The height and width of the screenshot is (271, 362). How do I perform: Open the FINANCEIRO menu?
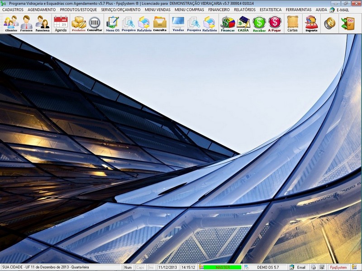point(219,9)
